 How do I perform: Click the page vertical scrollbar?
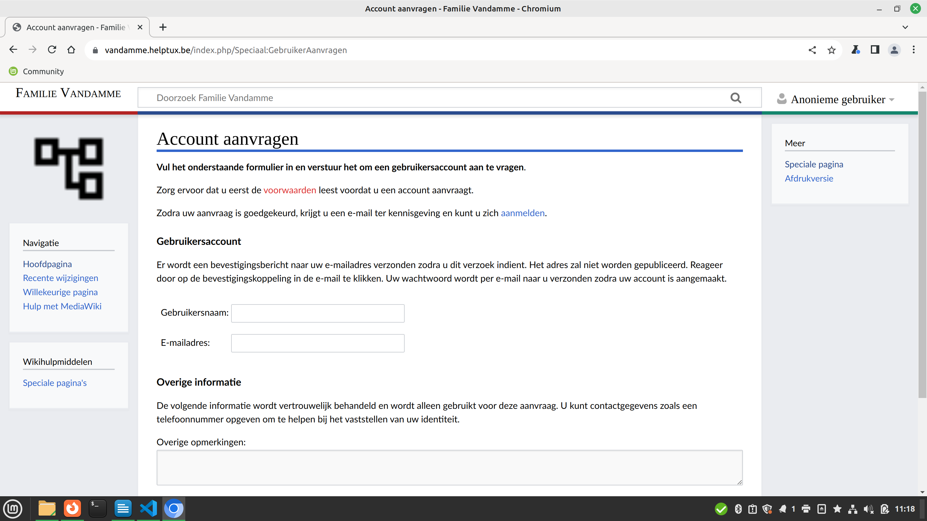coord(922,245)
